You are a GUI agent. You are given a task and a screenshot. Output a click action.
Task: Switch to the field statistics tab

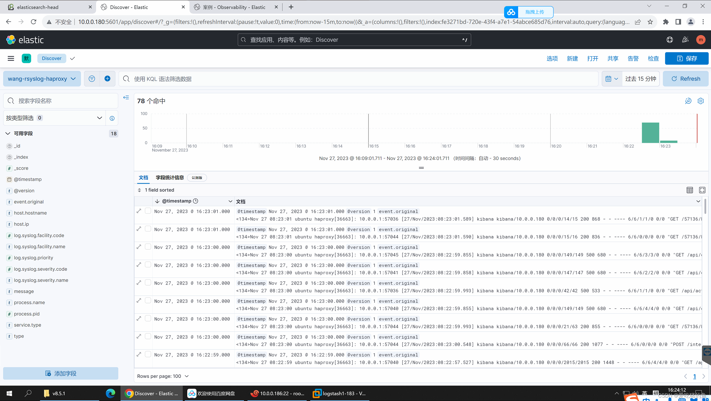(x=170, y=178)
